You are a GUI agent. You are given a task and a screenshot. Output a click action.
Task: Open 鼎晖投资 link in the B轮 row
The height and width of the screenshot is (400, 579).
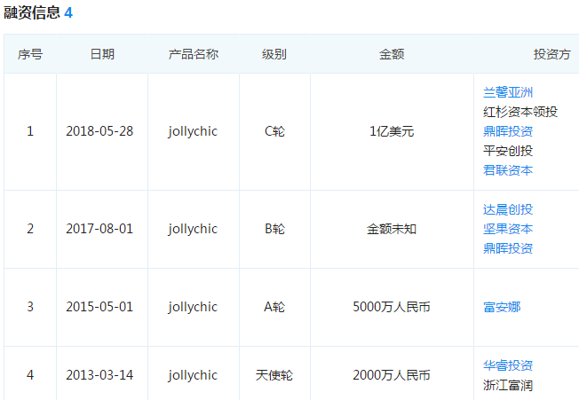pyautogui.click(x=508, y=248)
